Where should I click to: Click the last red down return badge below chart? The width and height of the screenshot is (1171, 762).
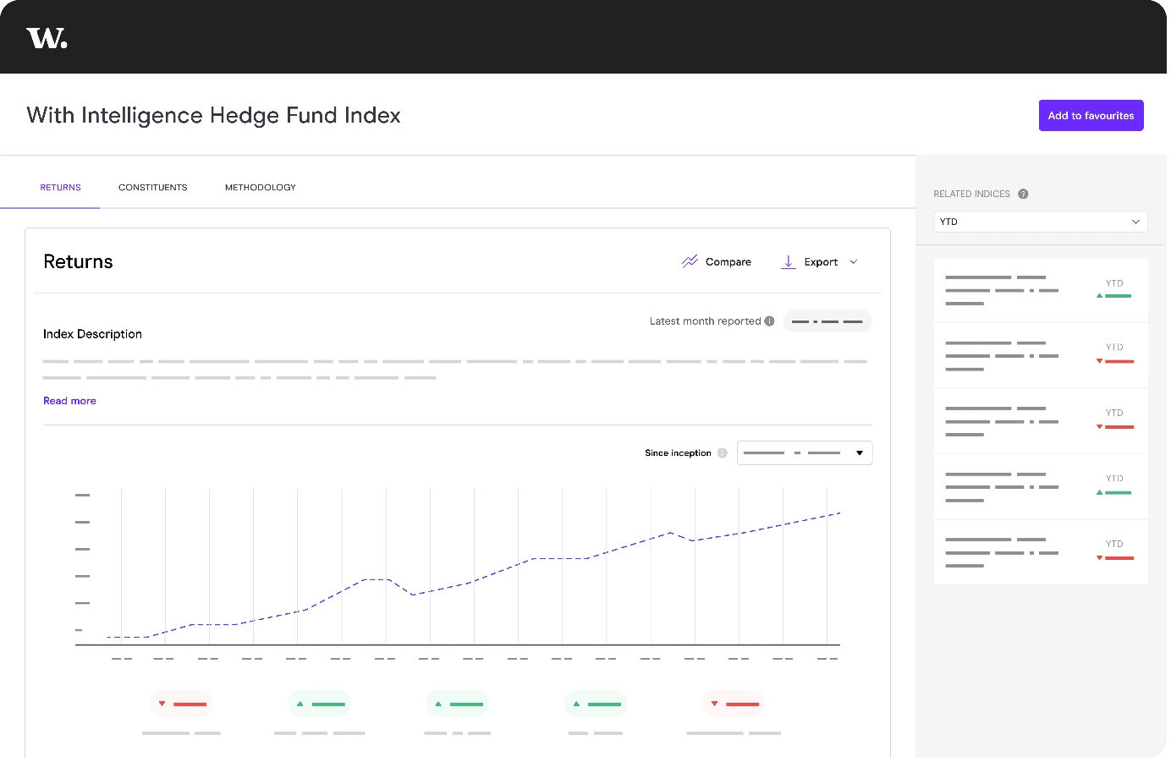(x=734, y=704)
